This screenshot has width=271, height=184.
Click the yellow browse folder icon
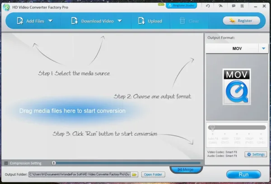[x=134, y=175]
